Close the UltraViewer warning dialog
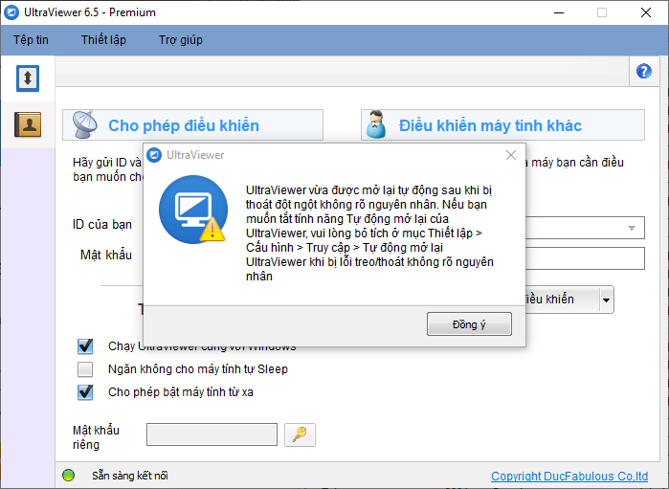 pos(511,155)
